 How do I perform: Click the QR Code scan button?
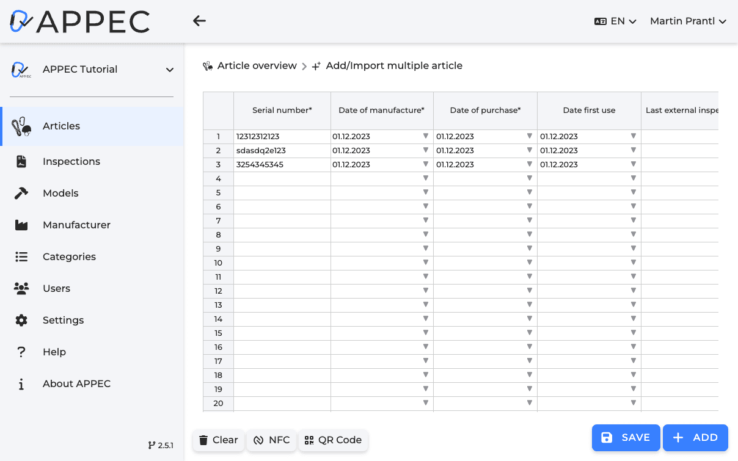[333, 440]
